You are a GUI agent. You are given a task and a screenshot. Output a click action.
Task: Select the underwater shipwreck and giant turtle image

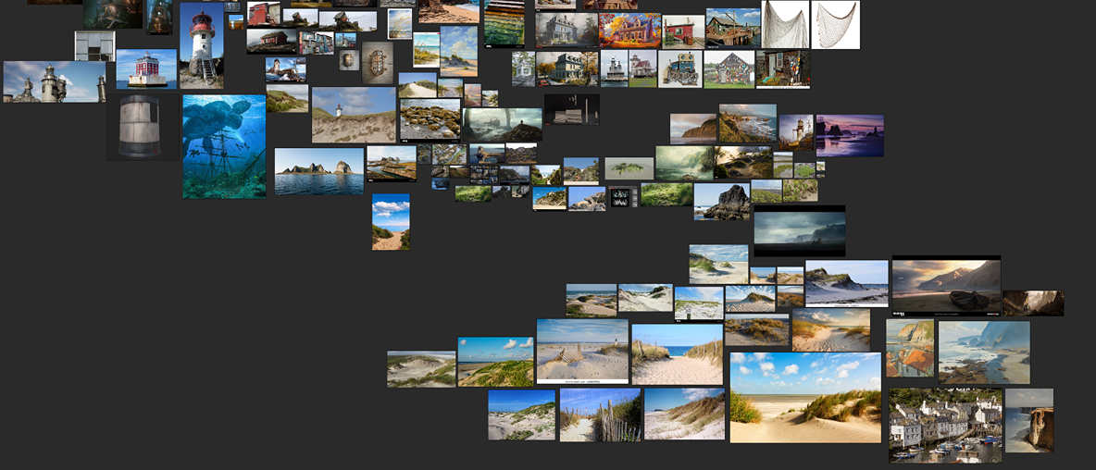pos(224,147)
